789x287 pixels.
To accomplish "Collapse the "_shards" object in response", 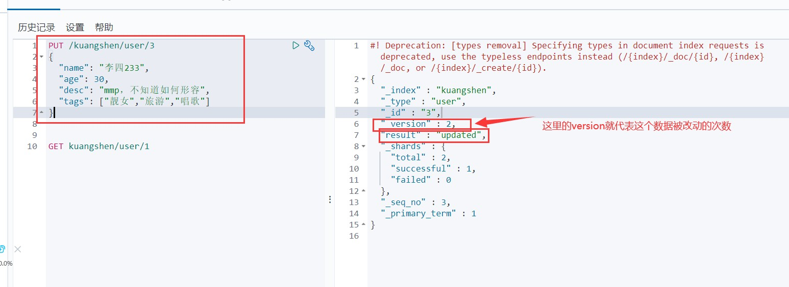I will [x=363, y=147].
